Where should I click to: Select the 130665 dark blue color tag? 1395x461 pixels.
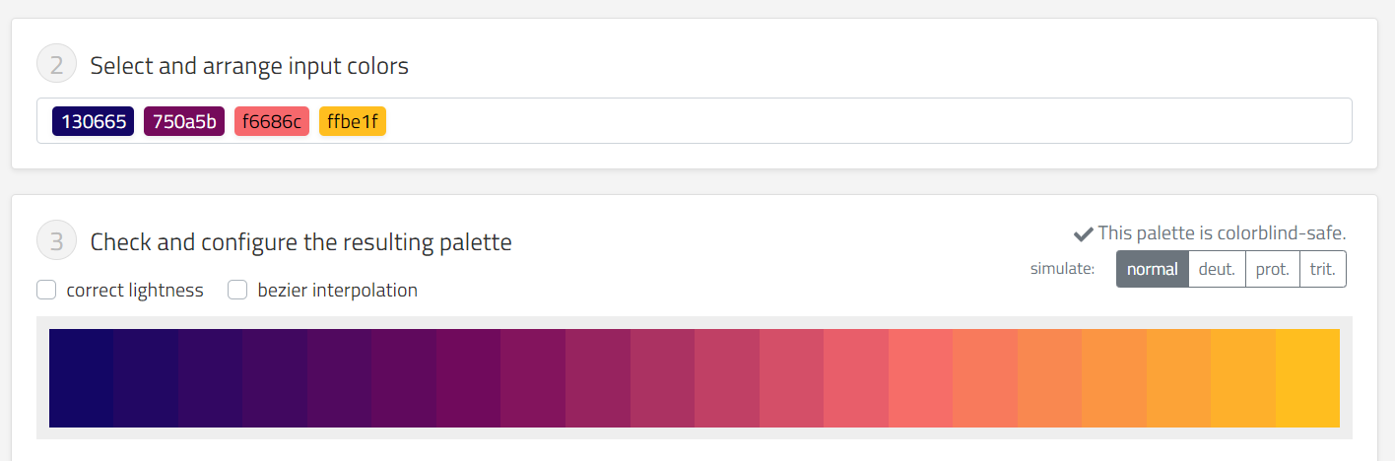coord(94,121)
